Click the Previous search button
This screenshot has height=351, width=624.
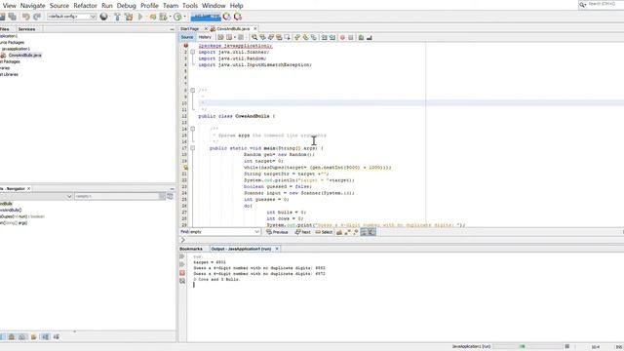[x=277, y=232]
